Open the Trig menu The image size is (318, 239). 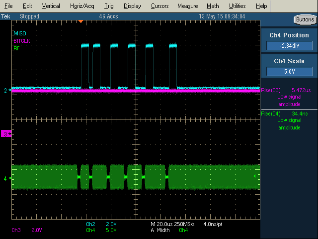[x=109, y=6]
